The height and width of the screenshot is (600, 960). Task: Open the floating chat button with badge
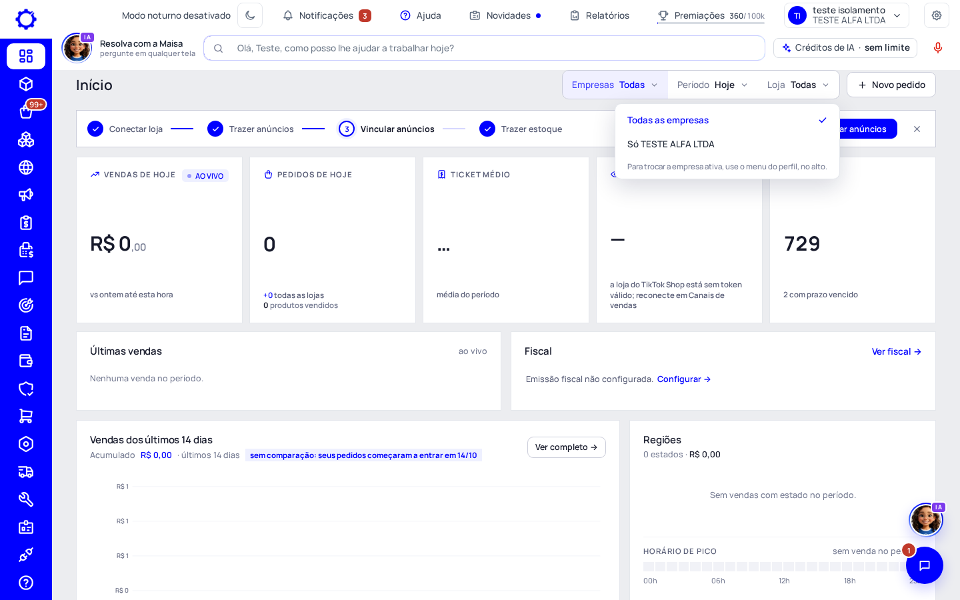(x=925, y=565)
